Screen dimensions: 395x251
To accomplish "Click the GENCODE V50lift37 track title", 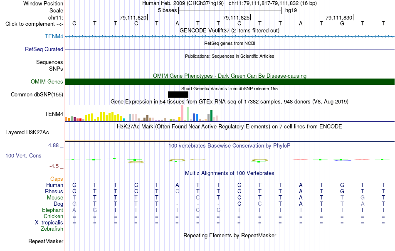I will pyautogui.click(x=230, y=30).
